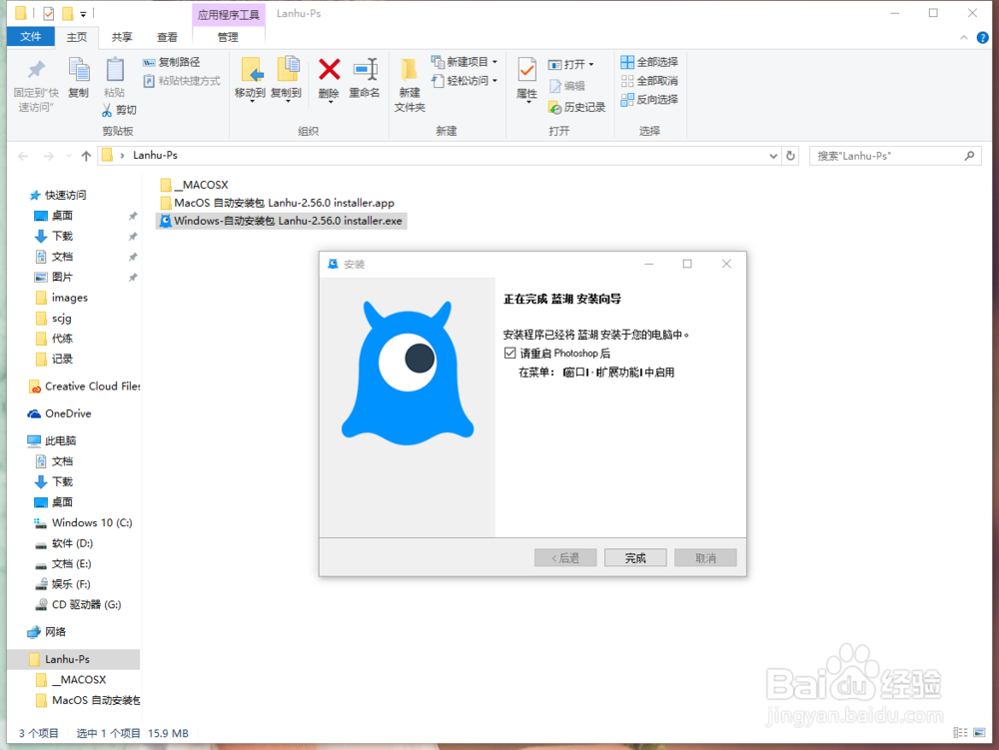Switch to the Home (主页) tab
This screenshot has height=750, width=999.
77,37
